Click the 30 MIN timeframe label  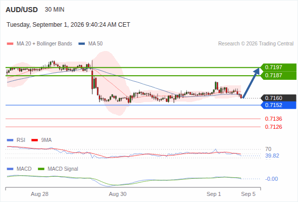pos(55,10)
